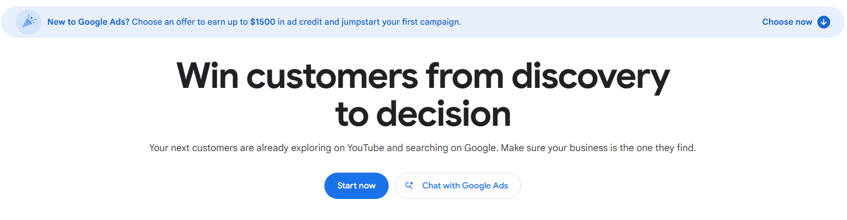847x220 pixels.
Task: Click the party popper icon in the banner
Action: [28, 22]
